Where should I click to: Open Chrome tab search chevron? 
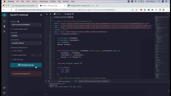pos(167,6)
